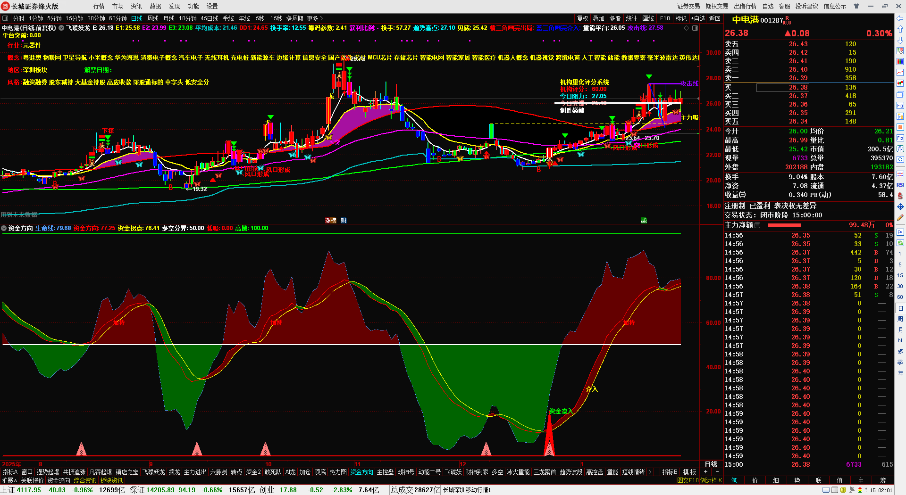
Task: Toggle the 复权 price adjustment option
Action: [x=583, y=18]
